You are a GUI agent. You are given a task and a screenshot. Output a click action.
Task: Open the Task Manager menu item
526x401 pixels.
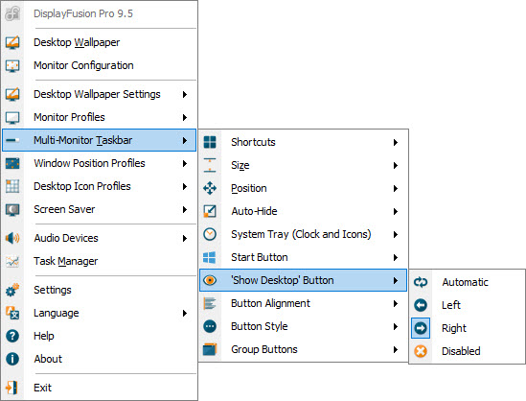tap(100, 261)
